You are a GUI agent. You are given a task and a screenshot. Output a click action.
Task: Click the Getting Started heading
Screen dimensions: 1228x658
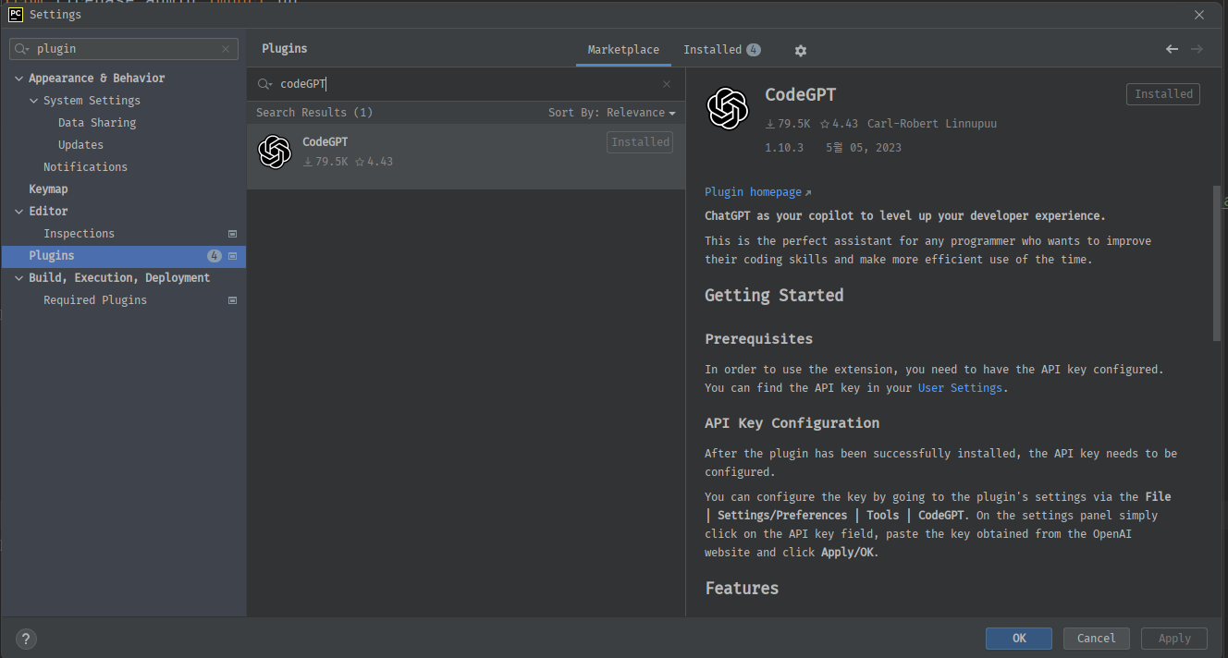774,296
